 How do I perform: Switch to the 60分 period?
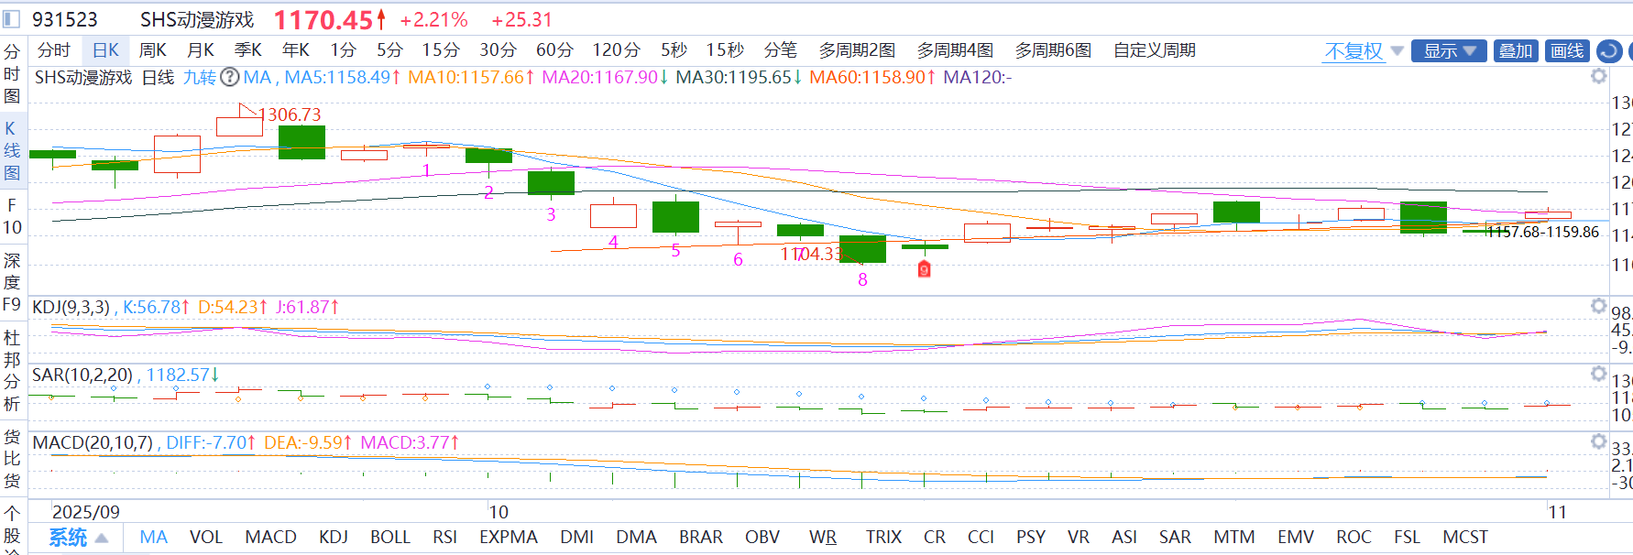[x=554, y=50]
